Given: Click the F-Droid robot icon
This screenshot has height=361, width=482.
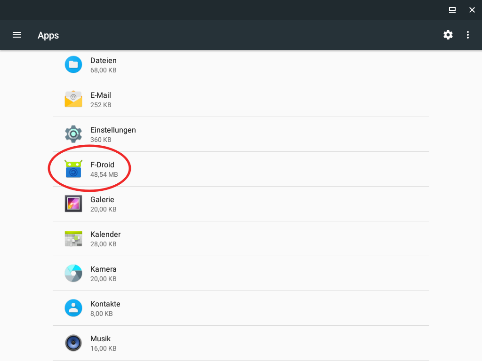Looking at the screenshot, I should click(x=73, y=169).
